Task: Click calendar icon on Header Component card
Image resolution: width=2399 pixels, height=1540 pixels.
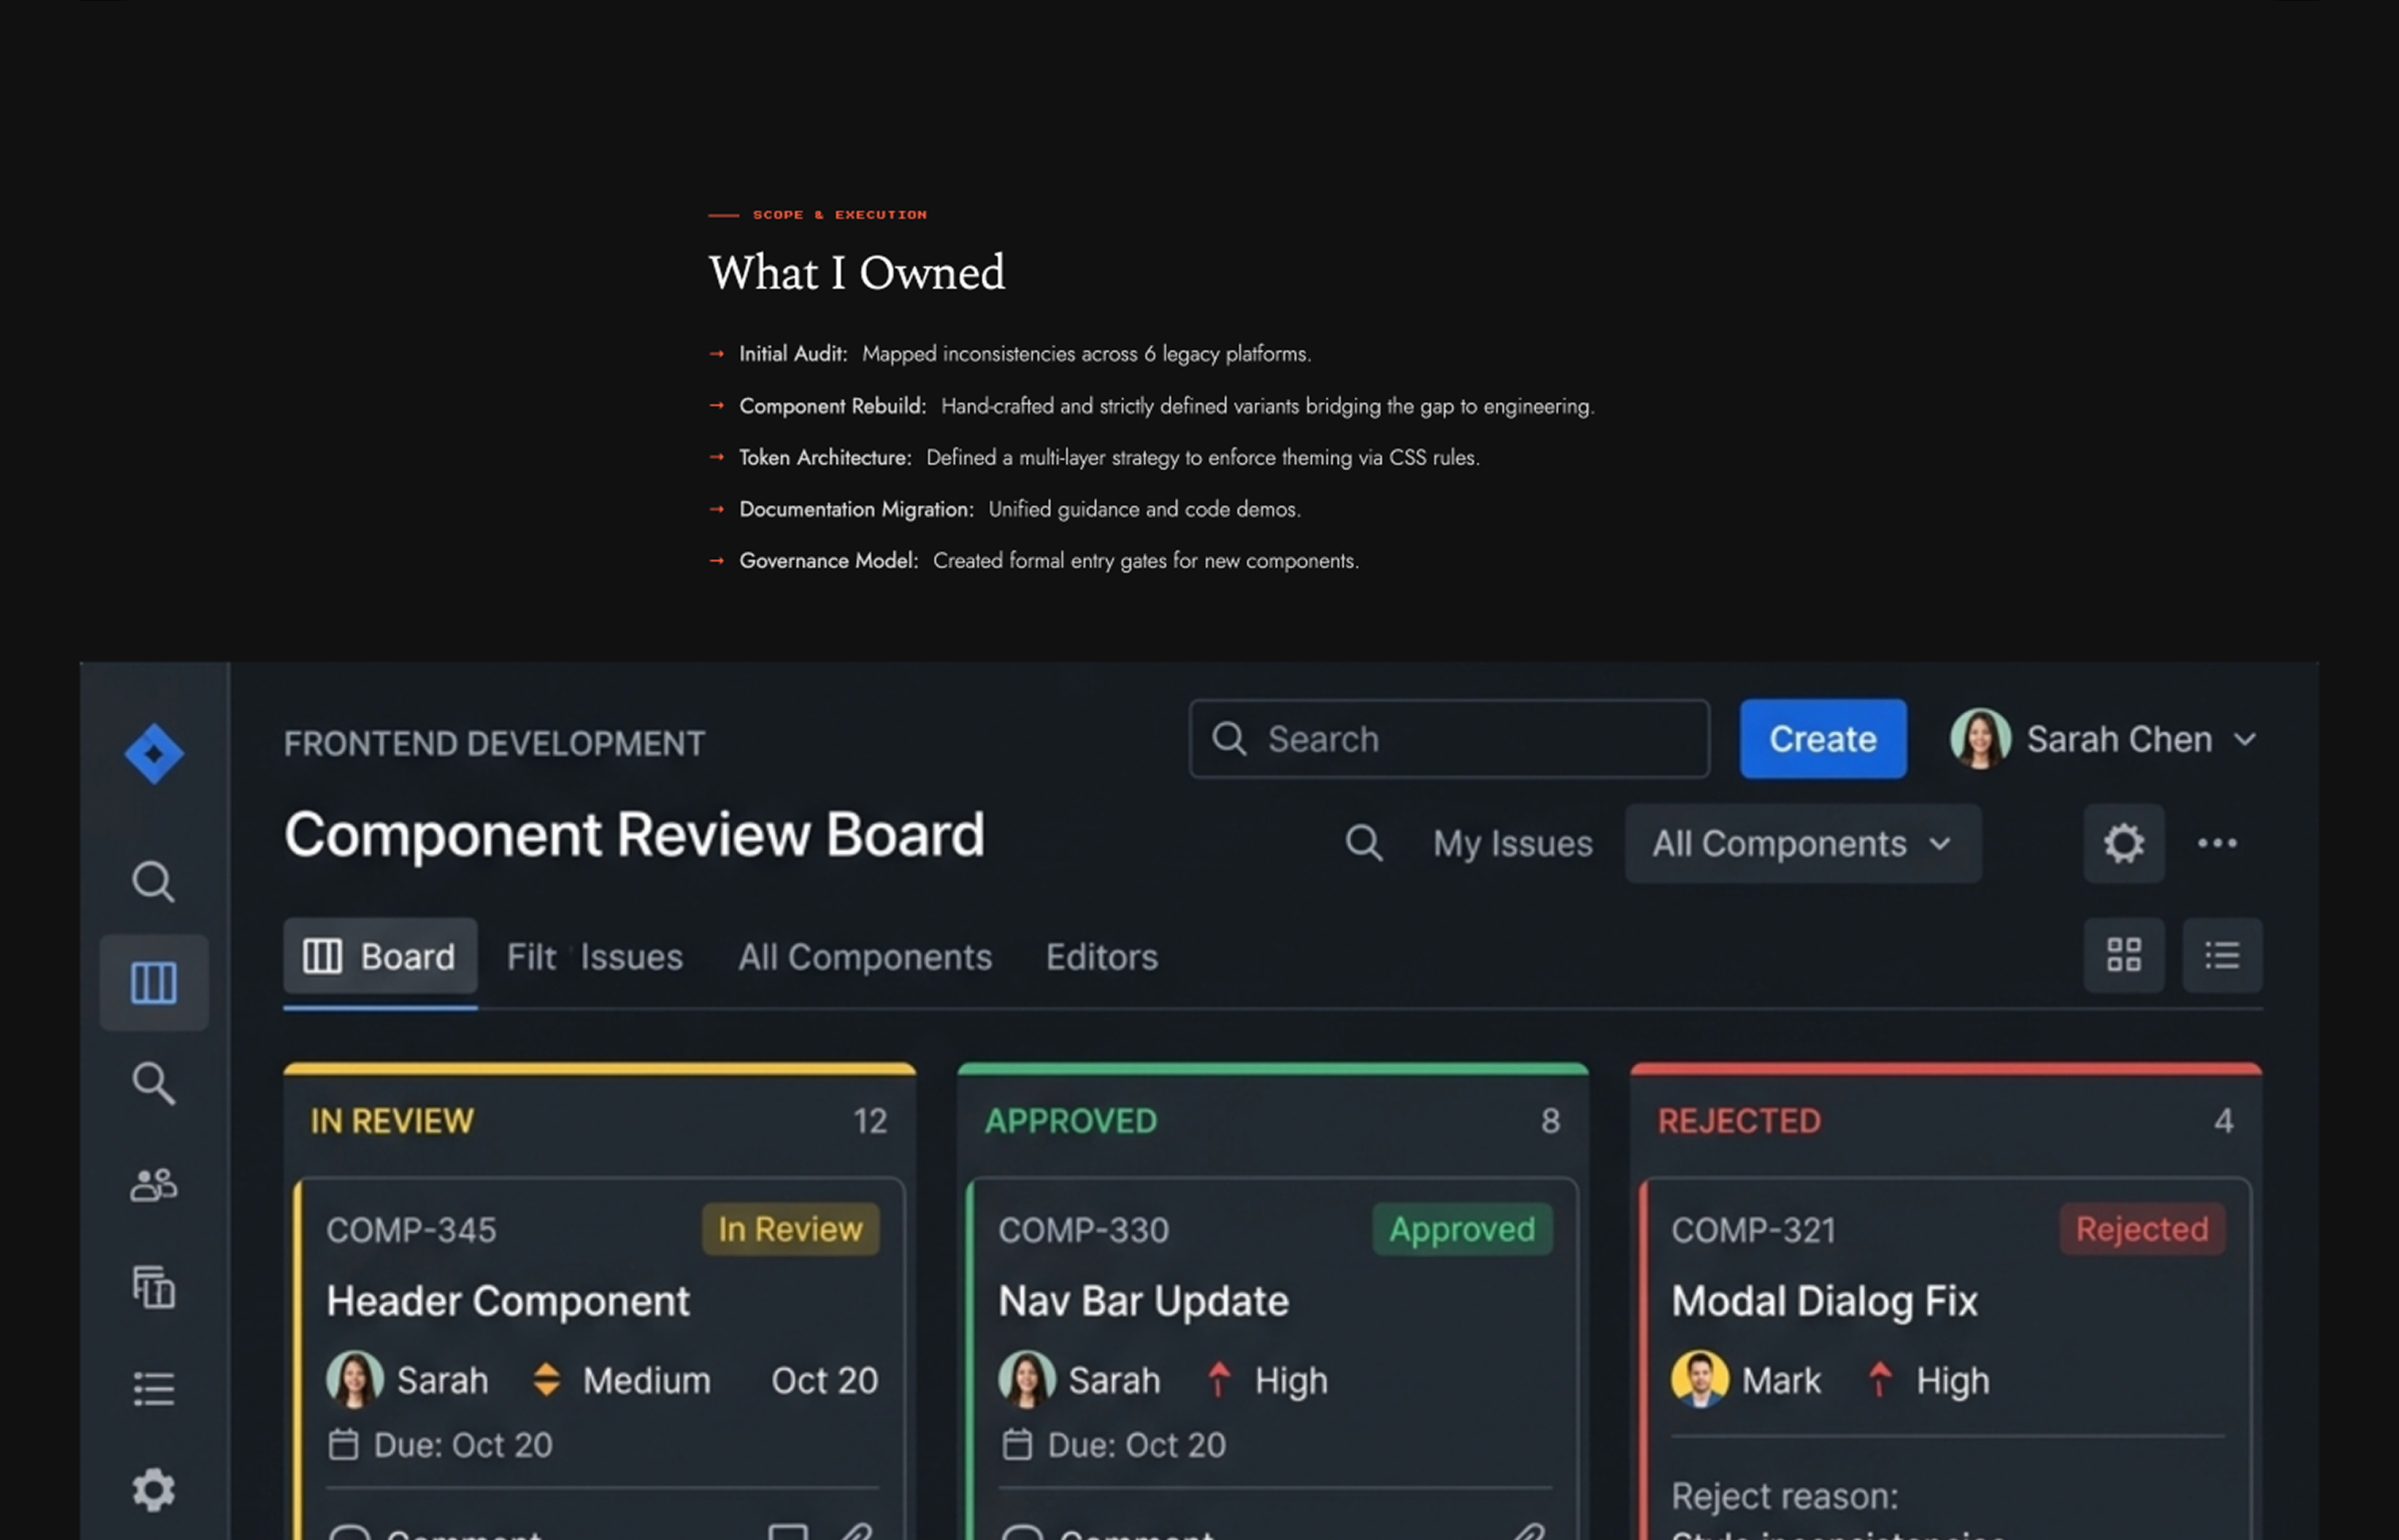Action: pyautogui.click(x=344, y=1445)
